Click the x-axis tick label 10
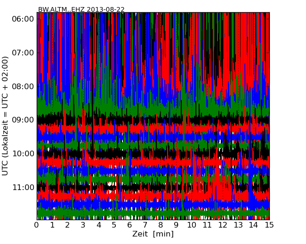 pos(192,225)
